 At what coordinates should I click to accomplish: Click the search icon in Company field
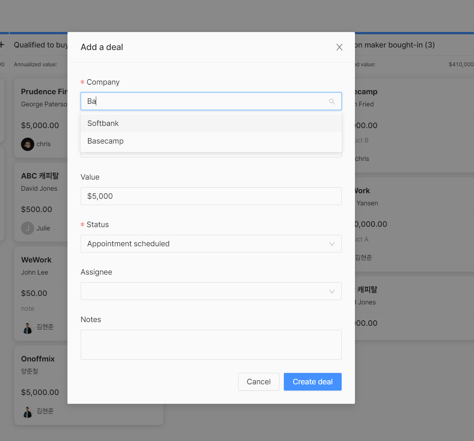(x=332, y=101)
